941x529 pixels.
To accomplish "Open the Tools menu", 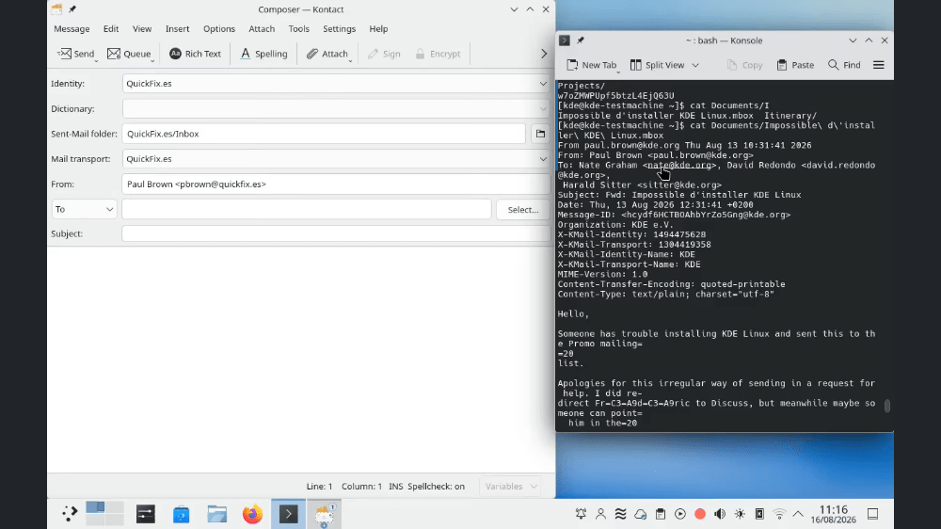I will 299,29.
